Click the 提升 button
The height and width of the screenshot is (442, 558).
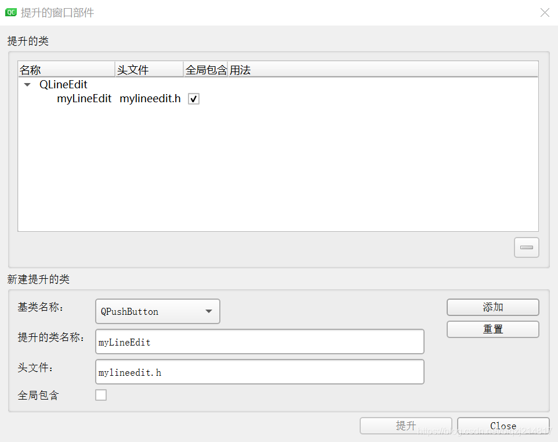[x=405, y=426]
